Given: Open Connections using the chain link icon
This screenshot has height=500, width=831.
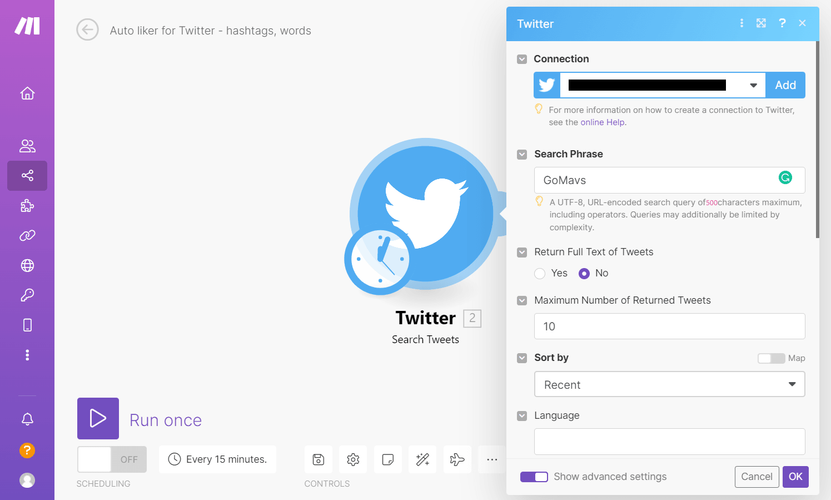Looking at the screenshot, I should (x=27, y=235).
